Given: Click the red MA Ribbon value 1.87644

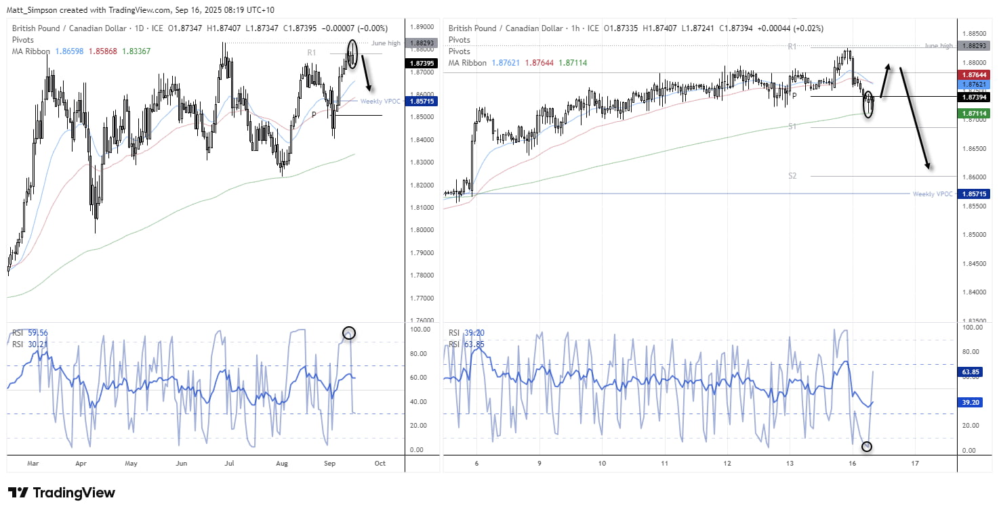Looking at the screenshot, I should [974, 74].
